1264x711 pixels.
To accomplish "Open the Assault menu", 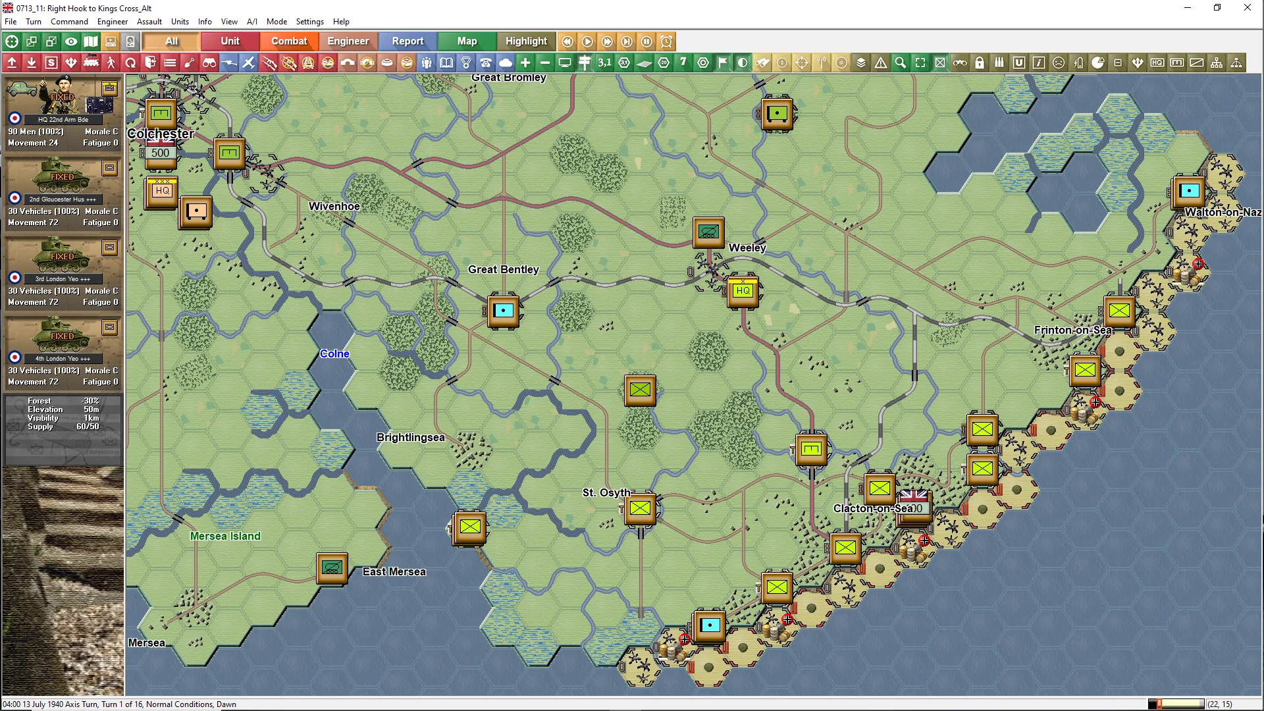I will click(149, 21).
